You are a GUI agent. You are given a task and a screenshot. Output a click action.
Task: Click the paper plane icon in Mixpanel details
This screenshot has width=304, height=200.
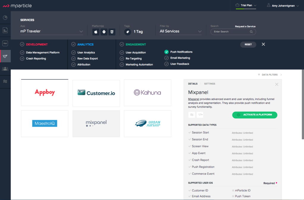(x=200, y=115)
